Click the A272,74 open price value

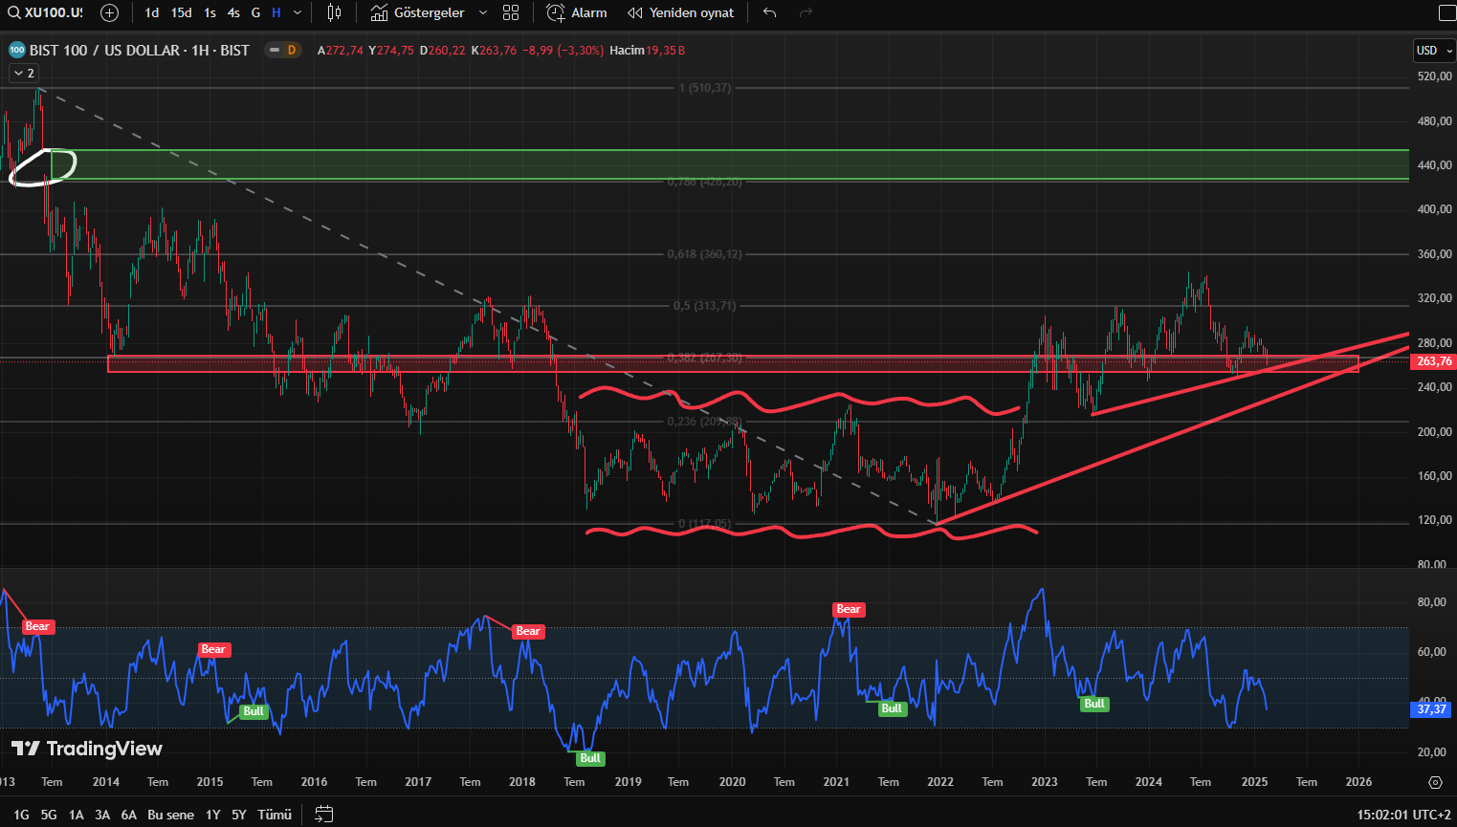coord(341,50)
